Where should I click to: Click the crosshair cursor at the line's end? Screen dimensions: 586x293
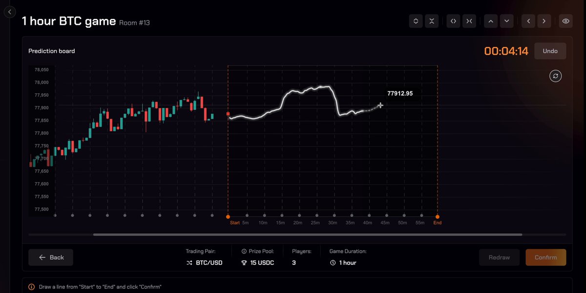tap(380, 105)
